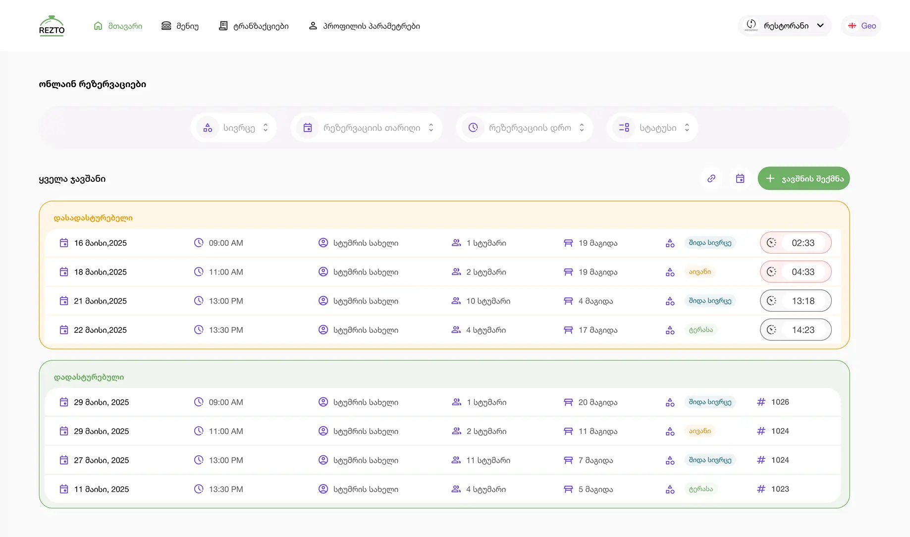The image size is (910, 537).
Task: Open the calendar view icon button
Action: coord(740,178)
